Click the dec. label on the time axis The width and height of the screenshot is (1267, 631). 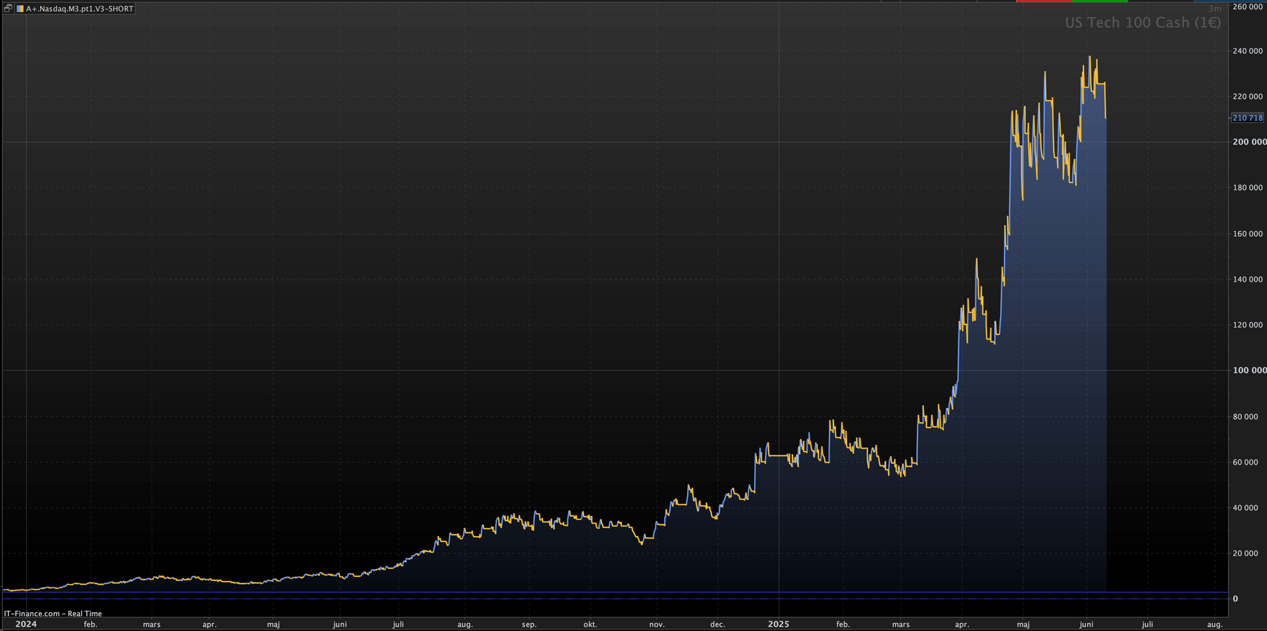coord(717,624)
